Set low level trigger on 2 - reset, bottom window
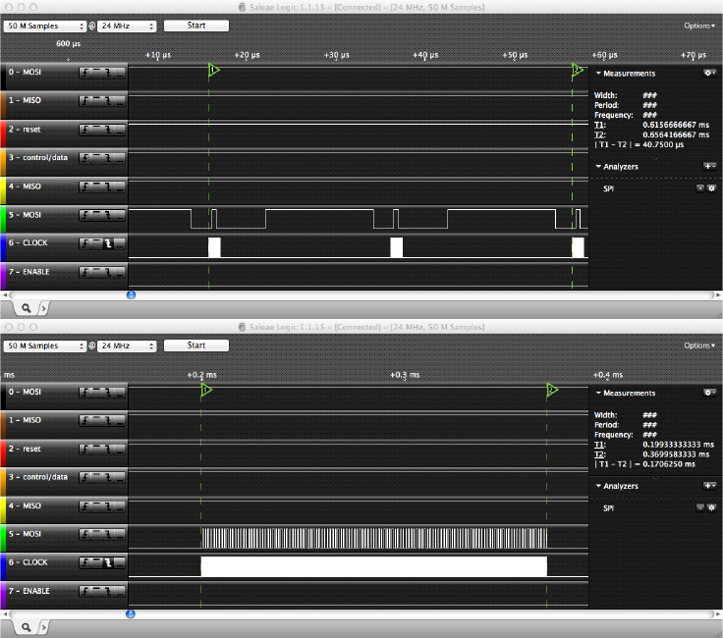 click(x=120, y=450)
